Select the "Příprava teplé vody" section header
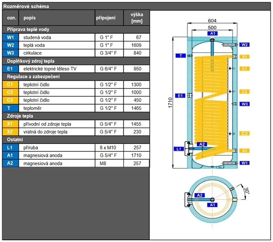The width and height of the screenshot is (273, 242). 27,29
